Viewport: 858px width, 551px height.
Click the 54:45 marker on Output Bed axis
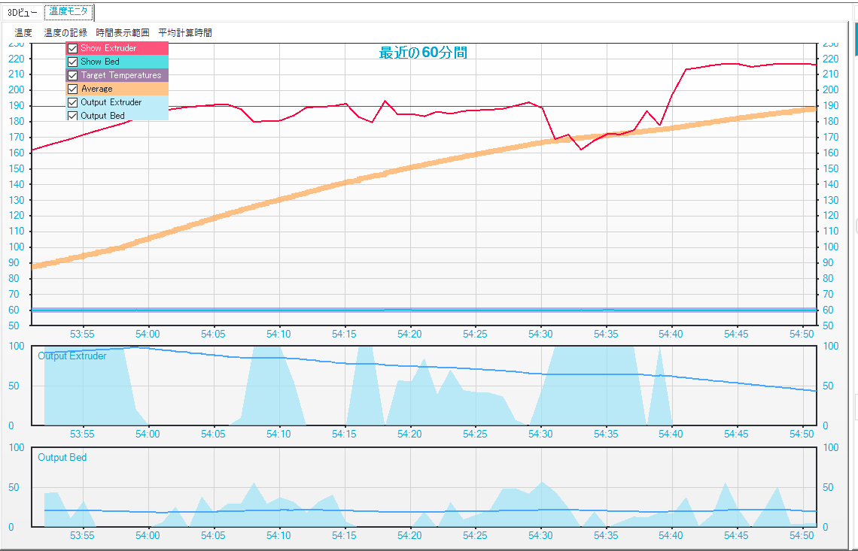pos(736,535)
